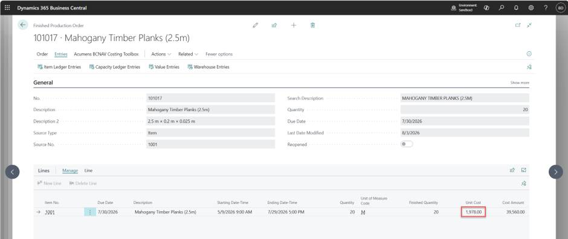Click the No. field 101017

coord(210,98)
